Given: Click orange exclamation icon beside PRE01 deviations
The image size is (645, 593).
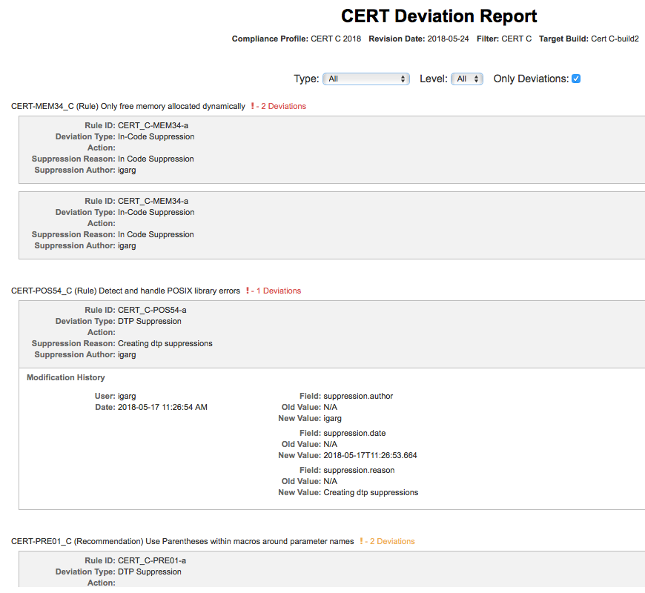Looking at the screenshot, I should coord(361,541).
